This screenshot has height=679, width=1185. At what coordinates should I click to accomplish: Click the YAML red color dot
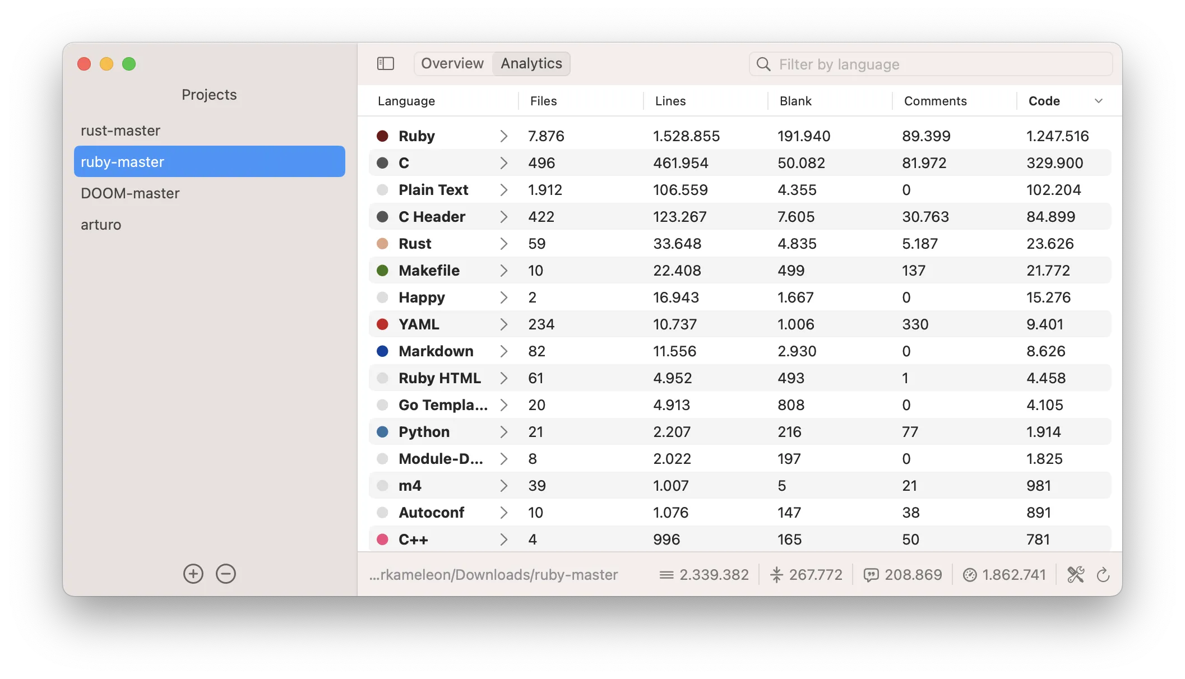(x=383, y=324)
